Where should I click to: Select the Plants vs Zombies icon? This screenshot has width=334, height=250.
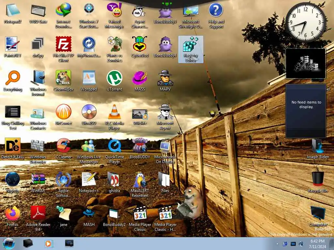[114, 49]
